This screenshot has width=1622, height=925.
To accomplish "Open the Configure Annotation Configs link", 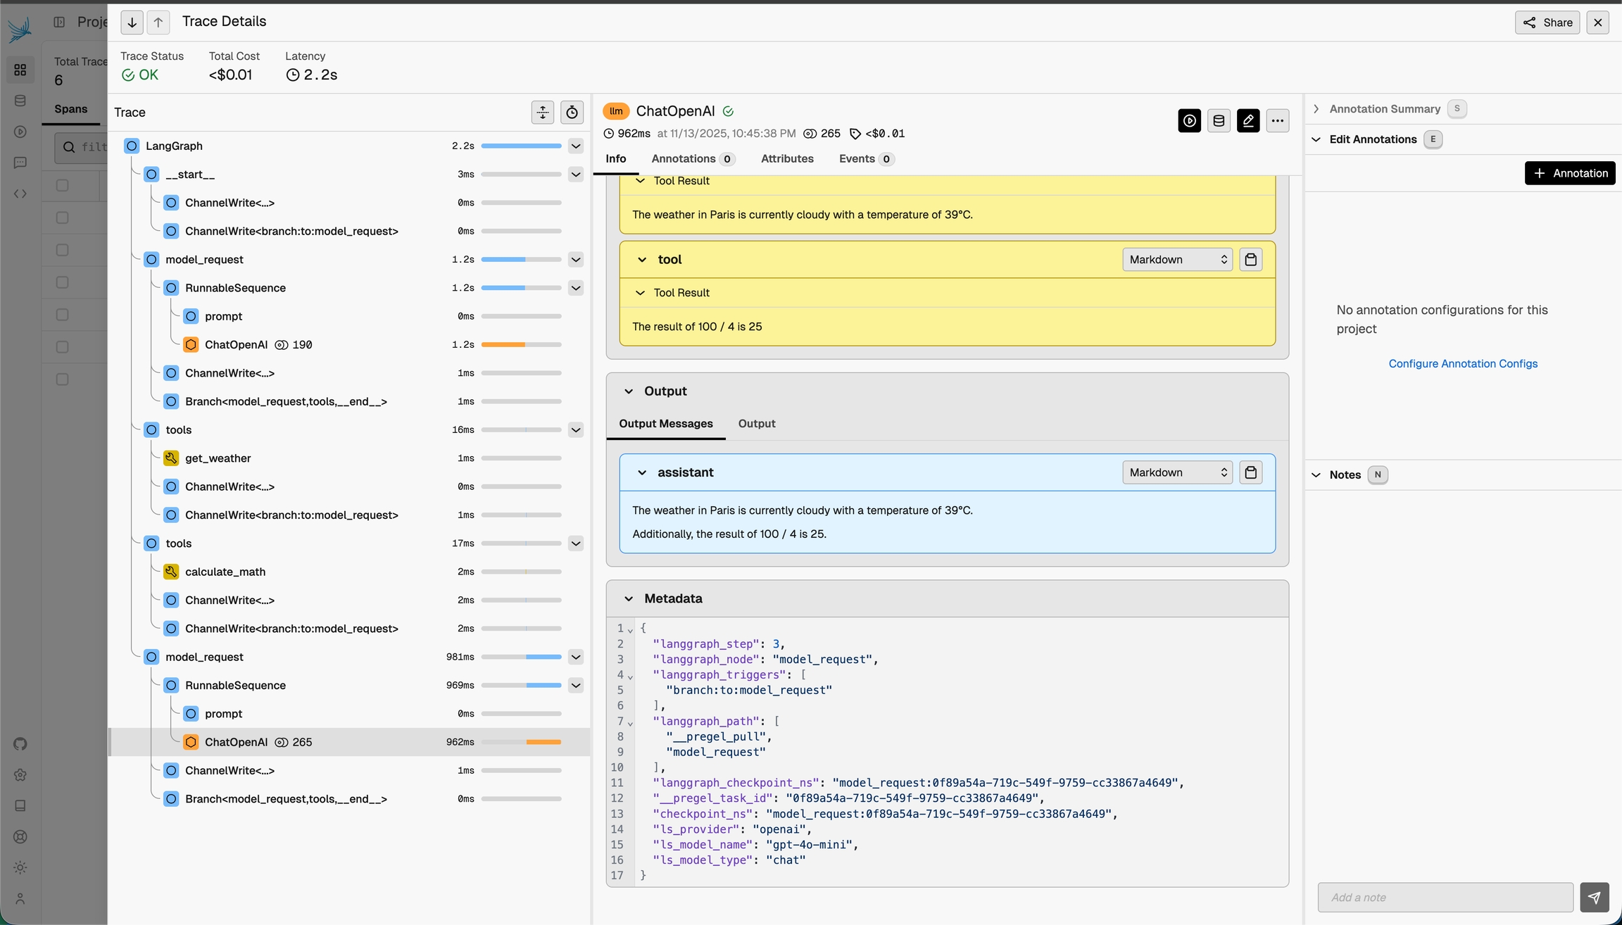I will coord(1462,364).
